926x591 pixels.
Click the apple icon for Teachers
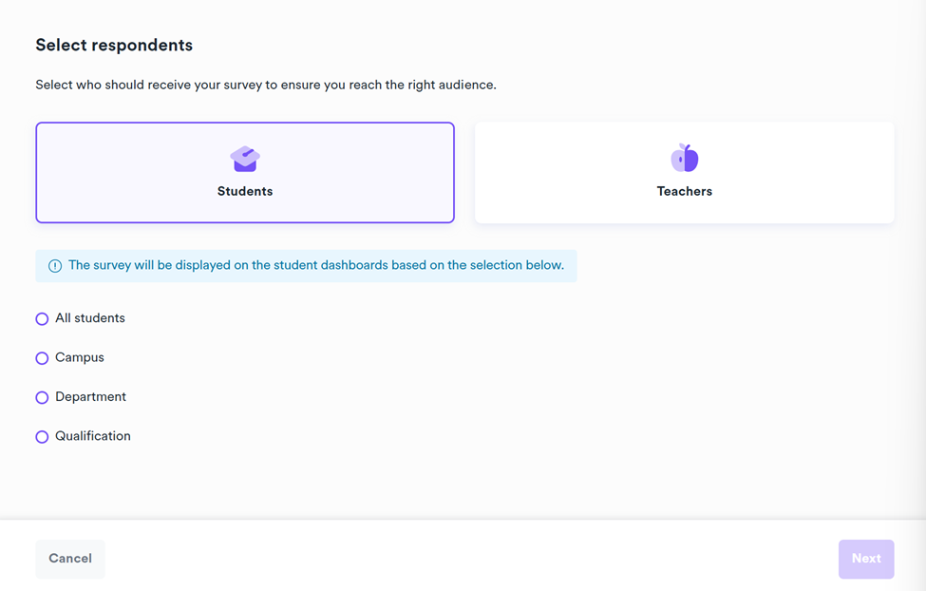click(684, 158)
